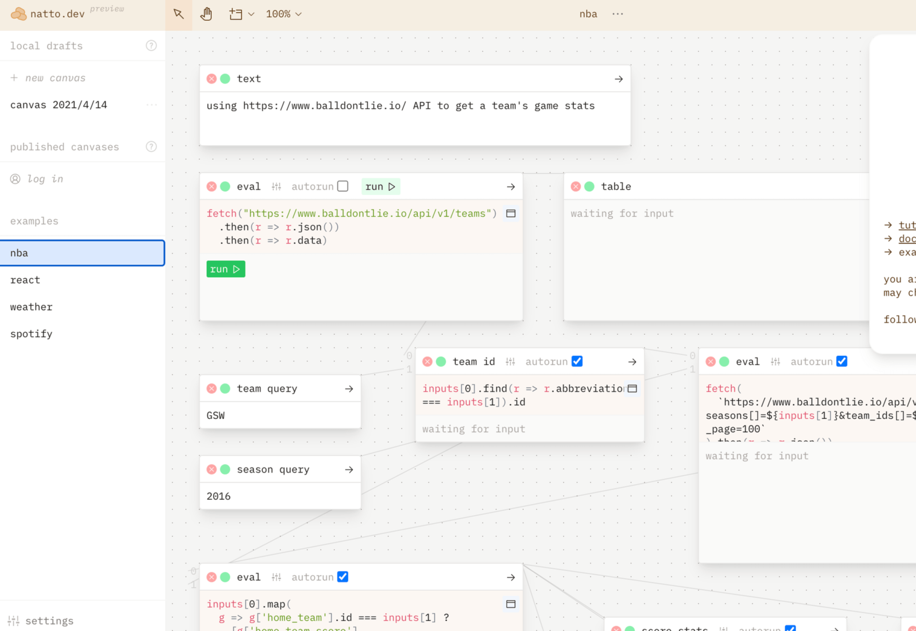Image resolution: width=916 pixels, height=631 pixels.
Task: Disable autorun on score stats pane
Action: (x=791, y=629)
